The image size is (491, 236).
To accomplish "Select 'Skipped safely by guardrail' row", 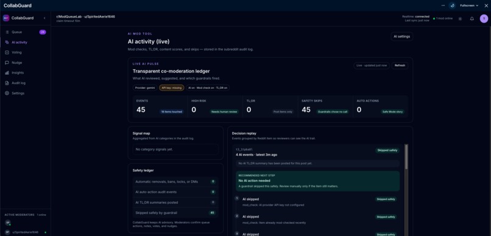I will click(175, 213).
